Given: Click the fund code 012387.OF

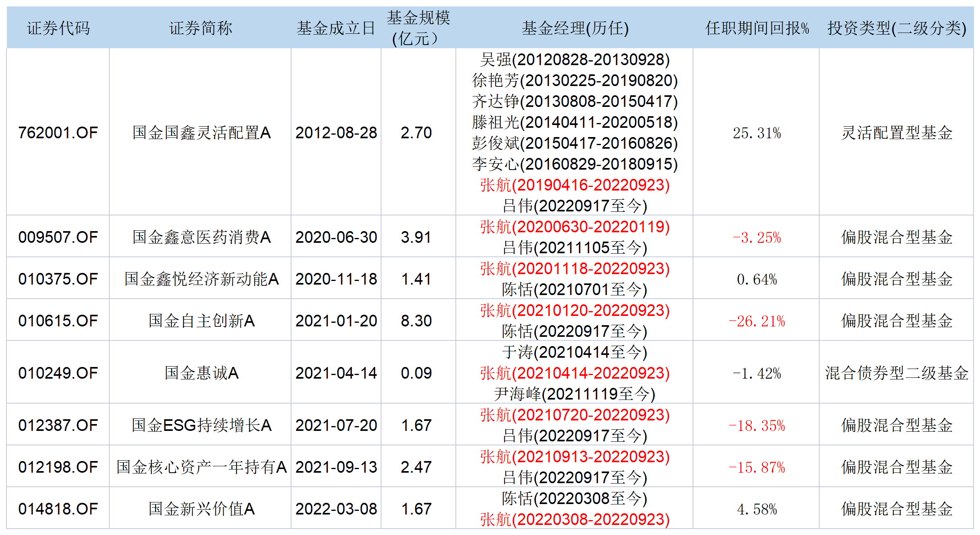Looking at the screenshot, I should point(58,425).
